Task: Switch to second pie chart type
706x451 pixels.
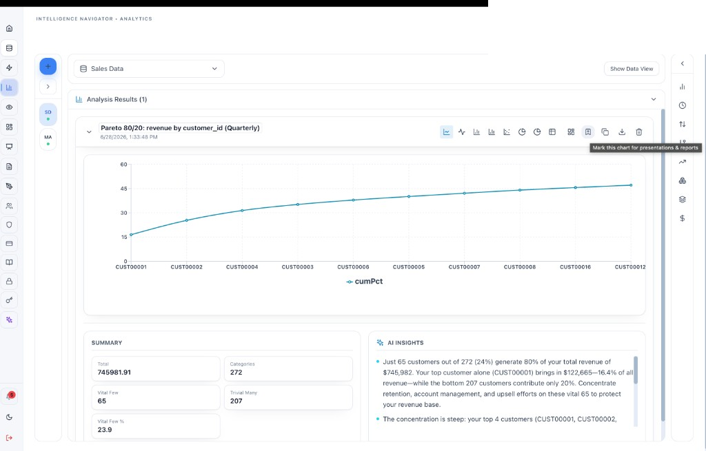Action: point(536,132)
